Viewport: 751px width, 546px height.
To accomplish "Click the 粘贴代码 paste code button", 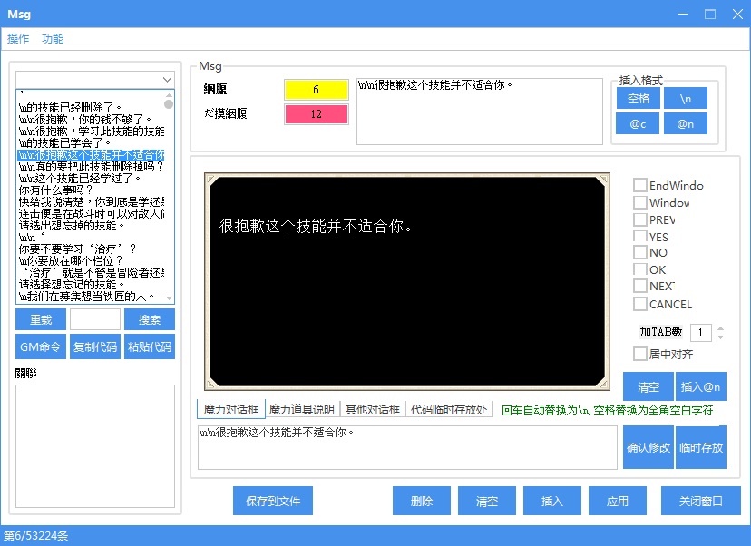I will [x=150, y=346].
